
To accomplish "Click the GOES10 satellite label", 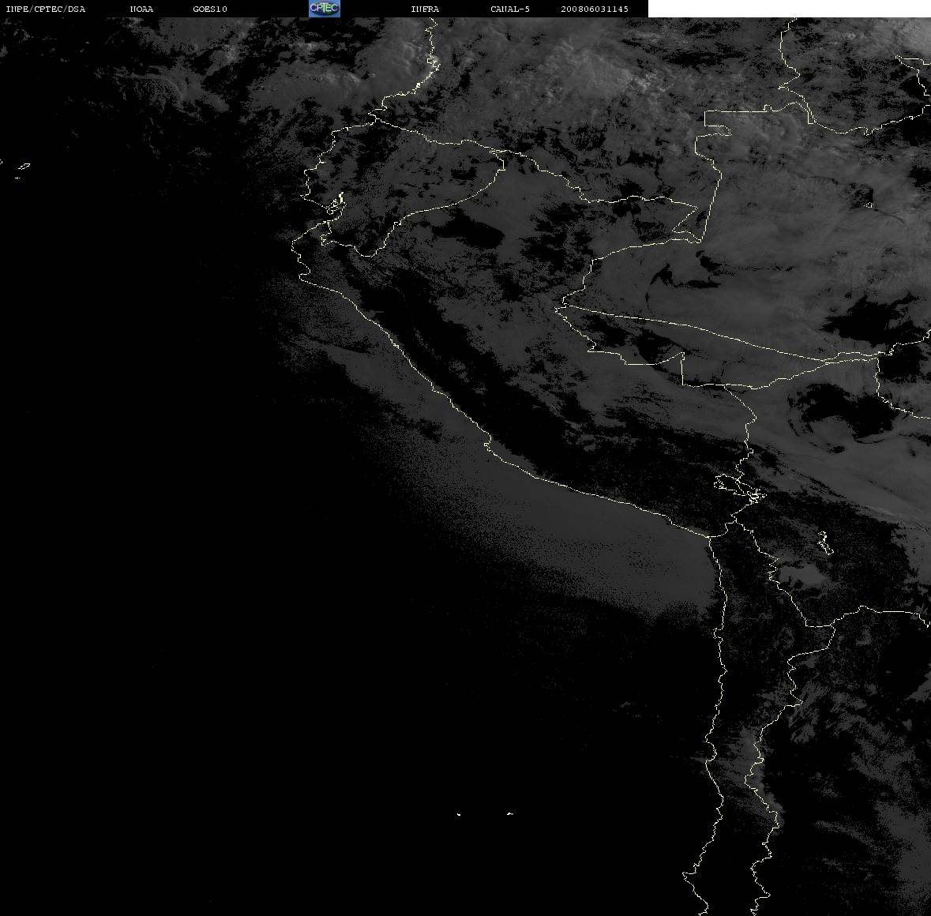I will coord(210,9).
